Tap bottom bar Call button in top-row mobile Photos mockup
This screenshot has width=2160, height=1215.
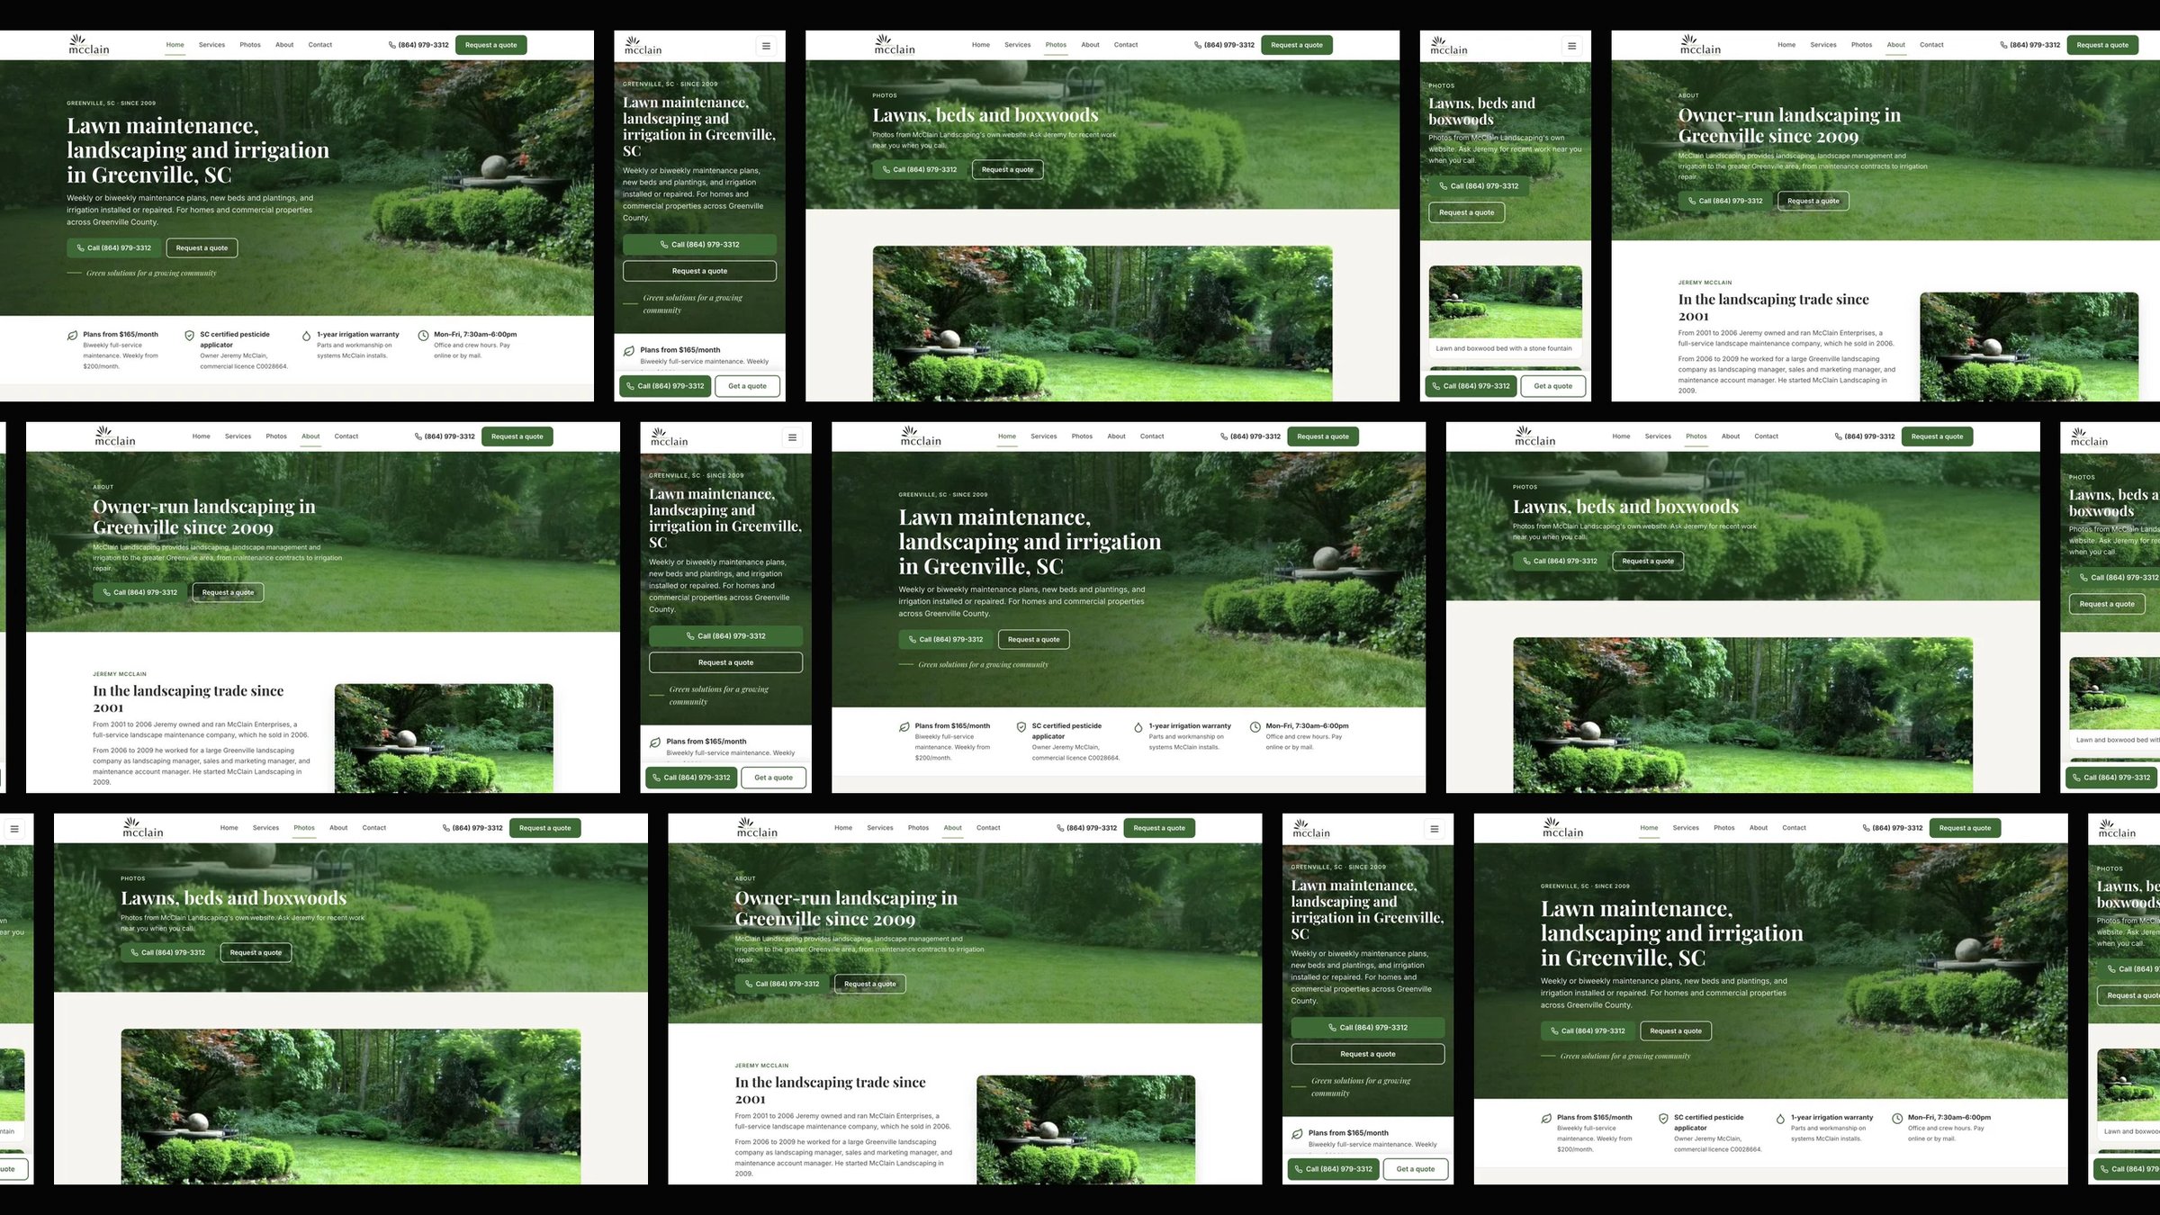tap(1471, 386)
